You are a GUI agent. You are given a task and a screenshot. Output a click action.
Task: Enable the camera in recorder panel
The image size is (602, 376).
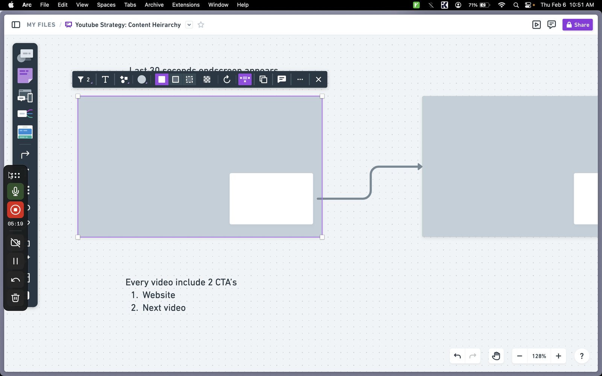tap(15, 243)
